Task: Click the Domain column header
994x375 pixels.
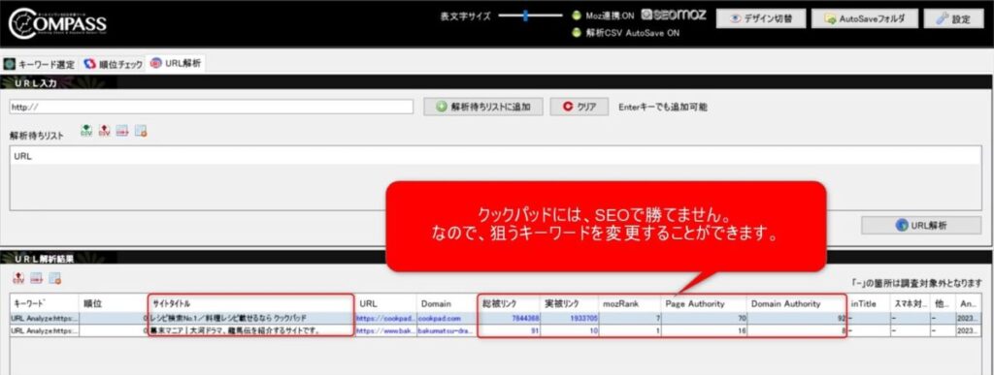Action: 447,303
